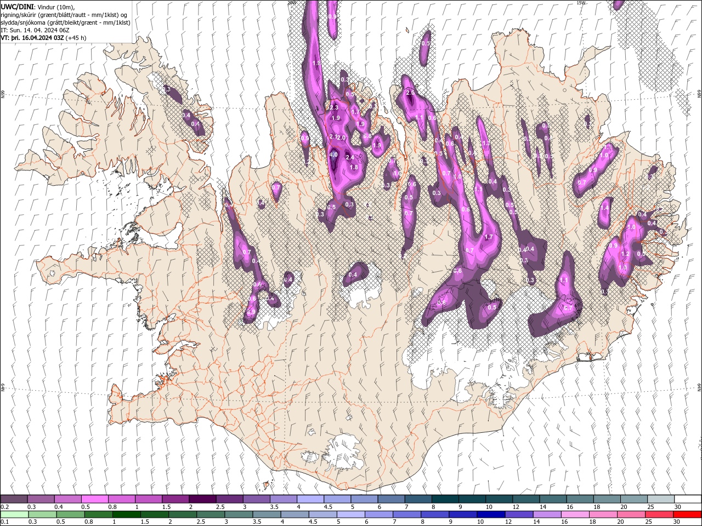Pick the red swatch labeled 30 in the rain scale
This screenshot has height=526, width=702.
(x=688, y=514)
